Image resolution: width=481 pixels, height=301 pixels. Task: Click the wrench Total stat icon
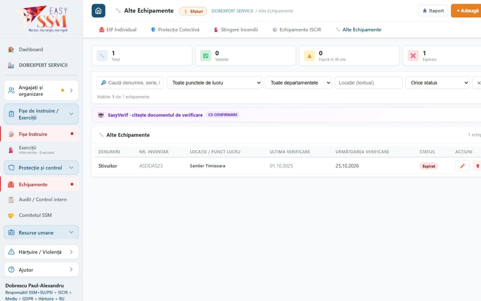tap(102, 56)
